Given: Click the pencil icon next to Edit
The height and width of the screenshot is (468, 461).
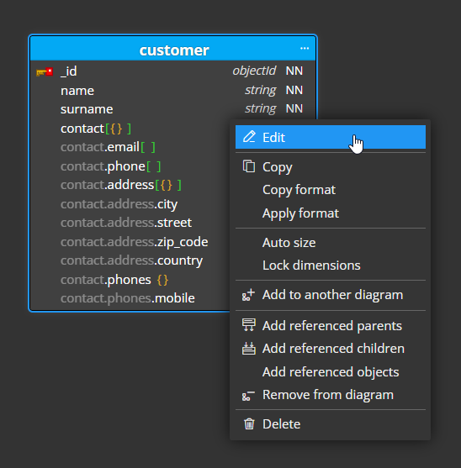Looking at the screenshot, I should point(249,137).
